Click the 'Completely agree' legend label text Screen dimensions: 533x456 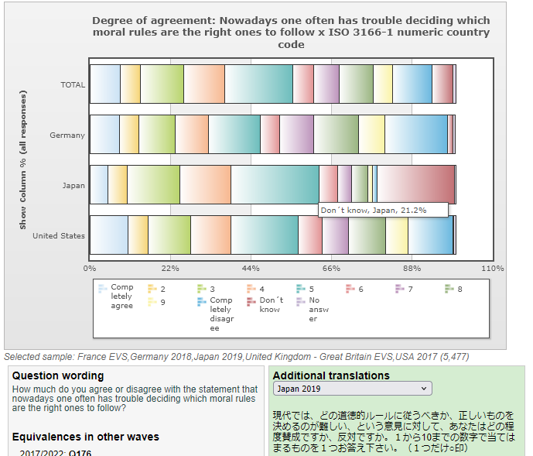(x=122, y=296)
